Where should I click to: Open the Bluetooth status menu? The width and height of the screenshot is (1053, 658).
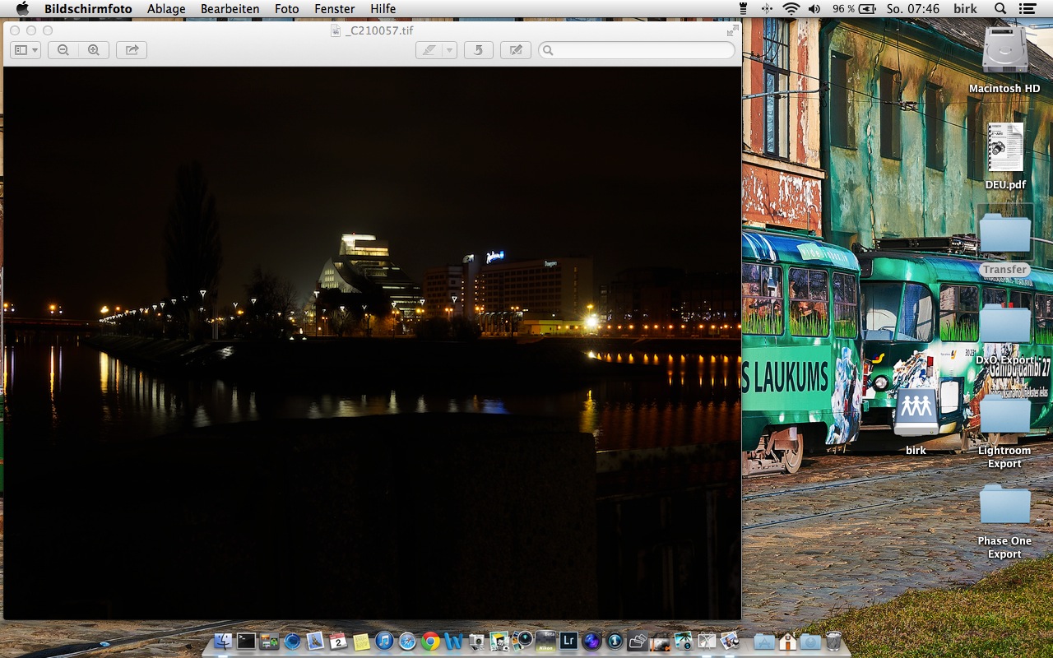[x=767, y=9]
